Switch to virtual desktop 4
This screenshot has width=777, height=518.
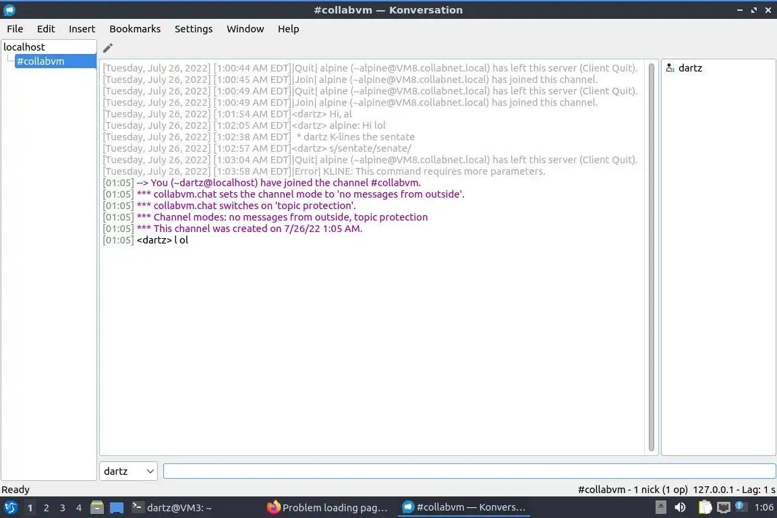tap(79, 508)
